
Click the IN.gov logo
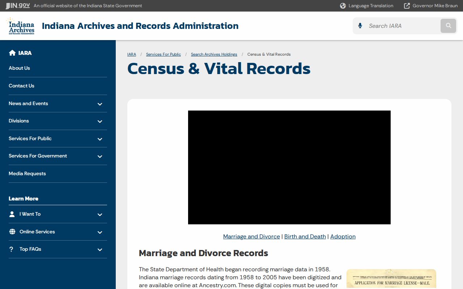pos(18,6)
